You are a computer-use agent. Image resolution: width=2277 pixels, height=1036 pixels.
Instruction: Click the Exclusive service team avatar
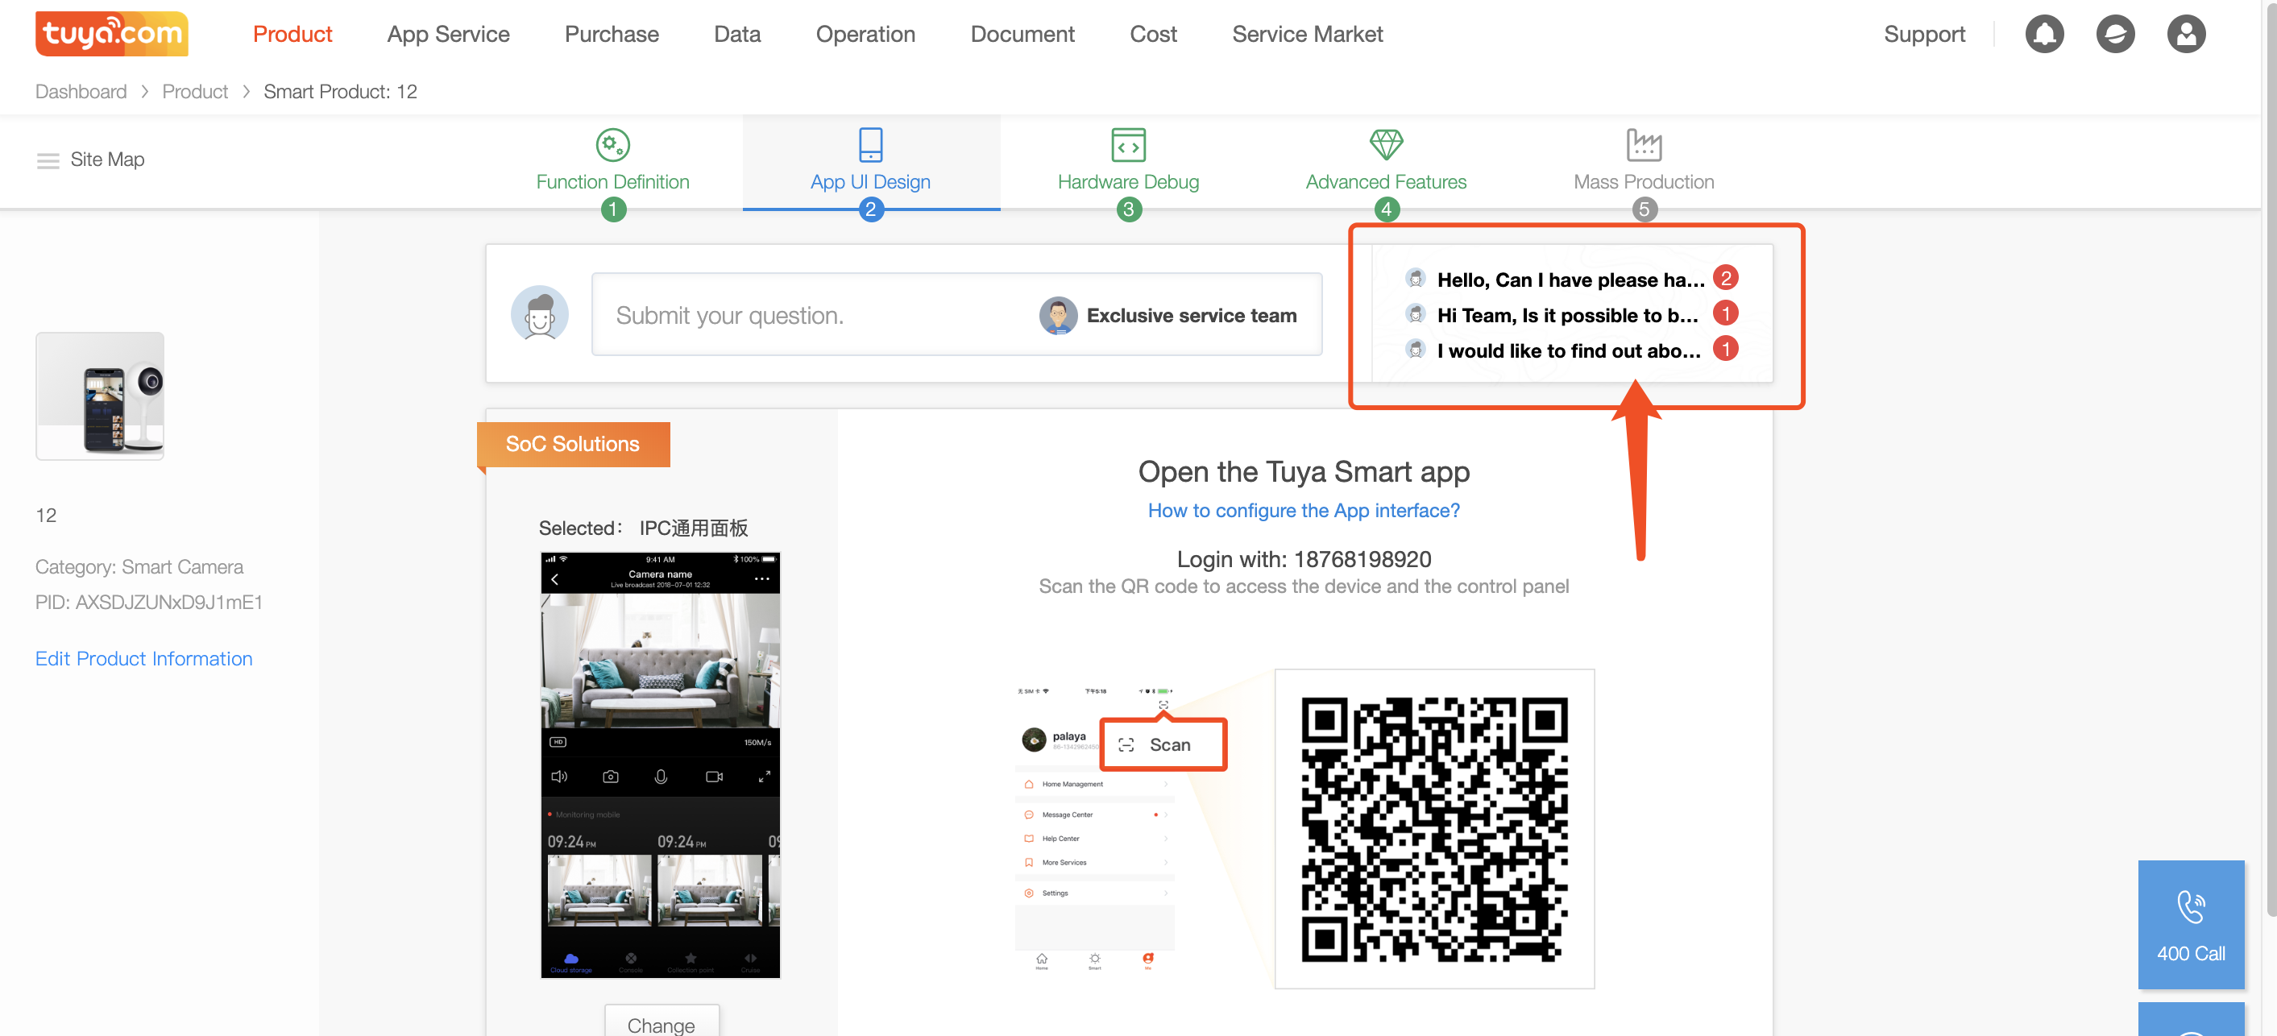pos(1058,316)
